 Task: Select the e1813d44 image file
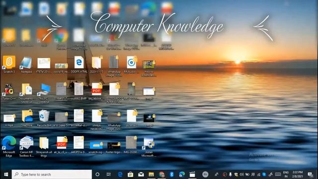point(61,119)
